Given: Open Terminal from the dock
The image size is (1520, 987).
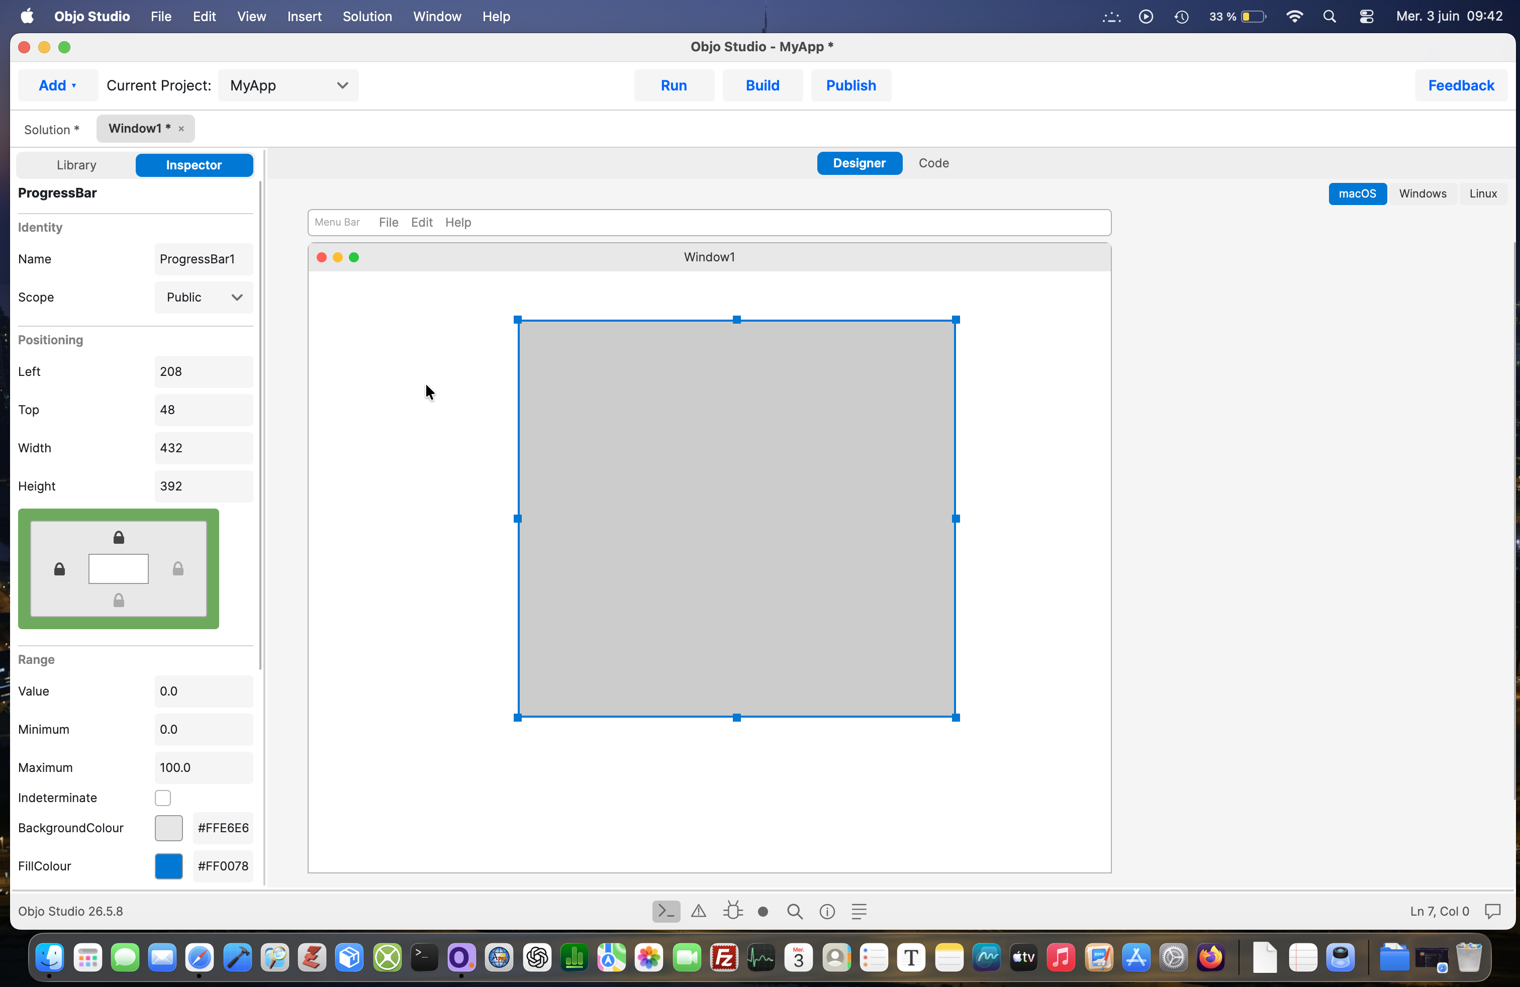Looking at the screenshot, I should click(424, 958).
